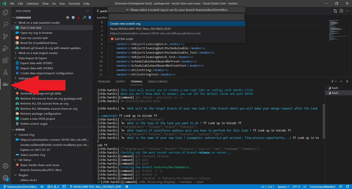Click Save my current task
352x189 pixels.
tap(34, 38)
